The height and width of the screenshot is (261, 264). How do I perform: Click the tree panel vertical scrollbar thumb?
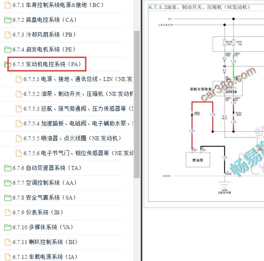(137, 104)
